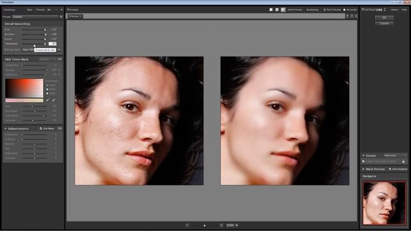The image size is (411, 231).
Task: Select the Fast Preview radio button
Action: point(324,10)
